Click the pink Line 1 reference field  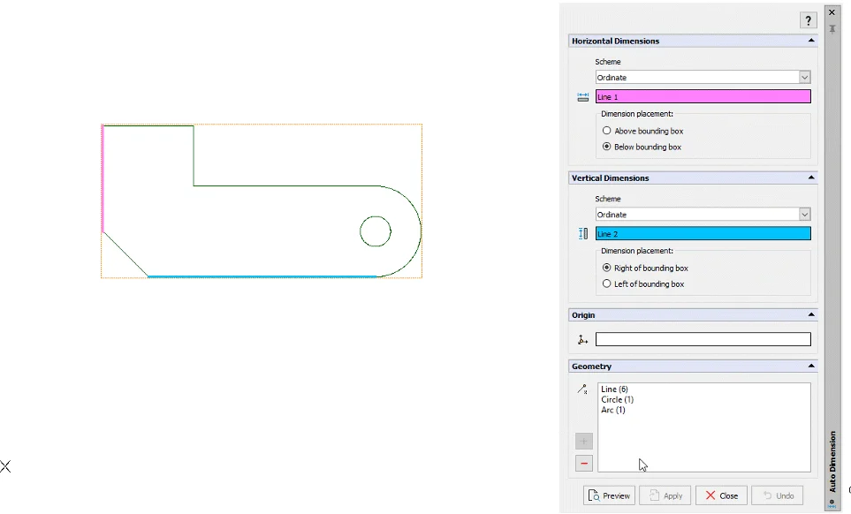tap(703, 97)
